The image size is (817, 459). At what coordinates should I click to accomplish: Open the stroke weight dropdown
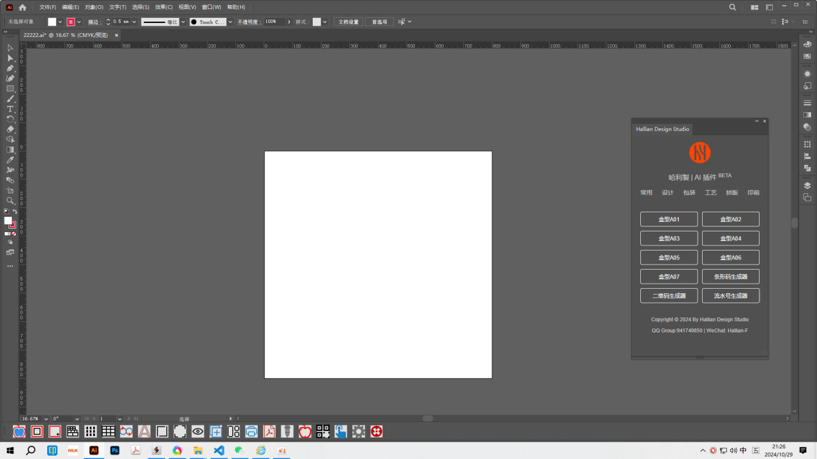pyautogui.click(x=134, y=22)
